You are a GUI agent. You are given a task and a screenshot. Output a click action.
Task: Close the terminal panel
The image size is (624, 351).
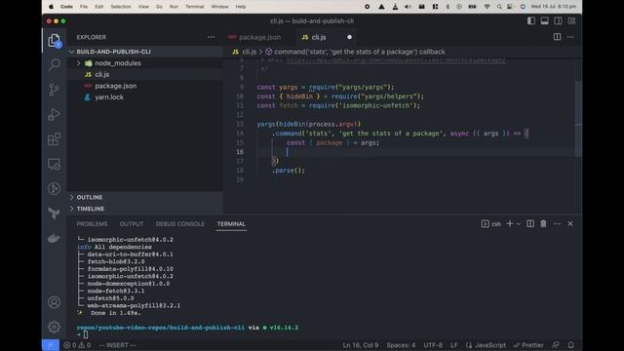click(570, 223)
